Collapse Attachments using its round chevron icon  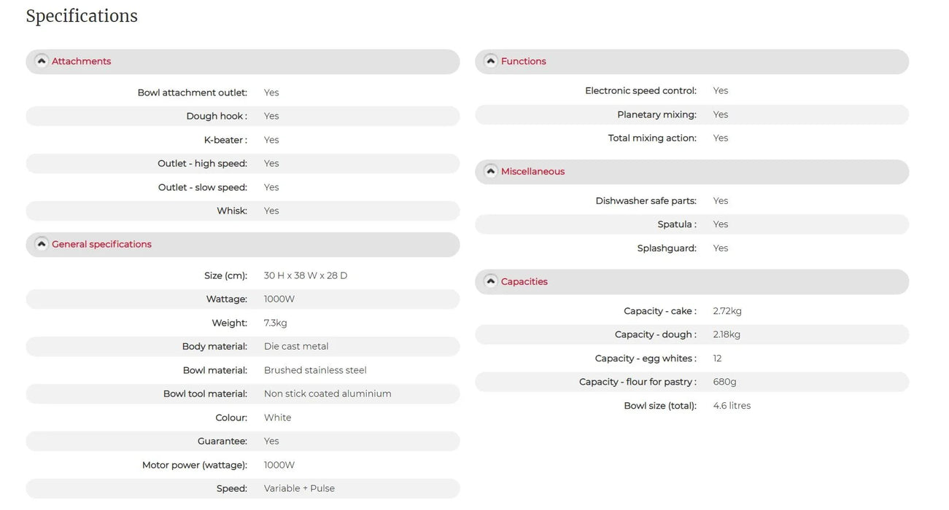(42, 61)
